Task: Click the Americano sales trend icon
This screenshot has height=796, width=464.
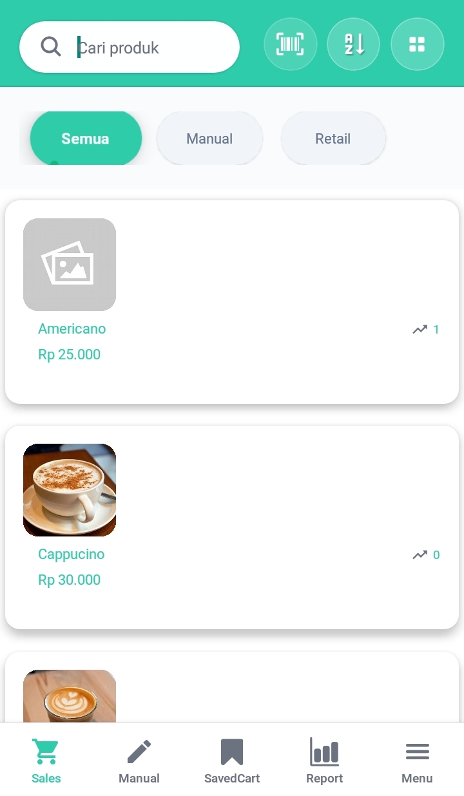Action: [420, 330]
